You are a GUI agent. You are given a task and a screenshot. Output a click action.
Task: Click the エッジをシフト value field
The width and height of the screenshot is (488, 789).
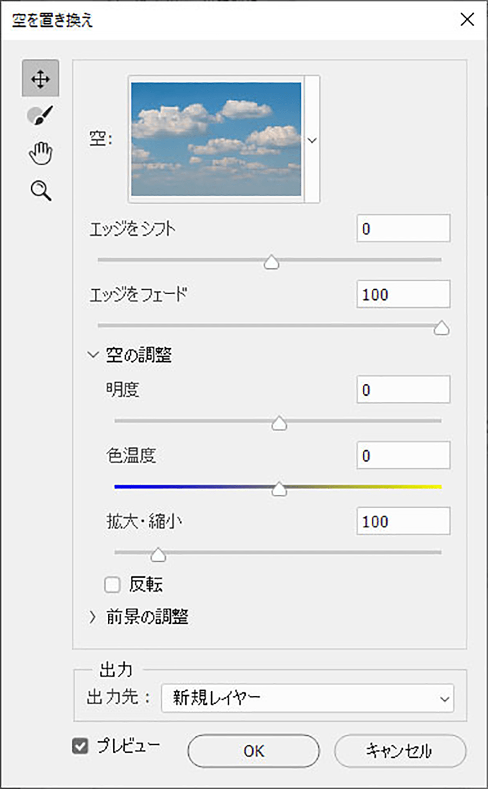(x=403, y=229)
